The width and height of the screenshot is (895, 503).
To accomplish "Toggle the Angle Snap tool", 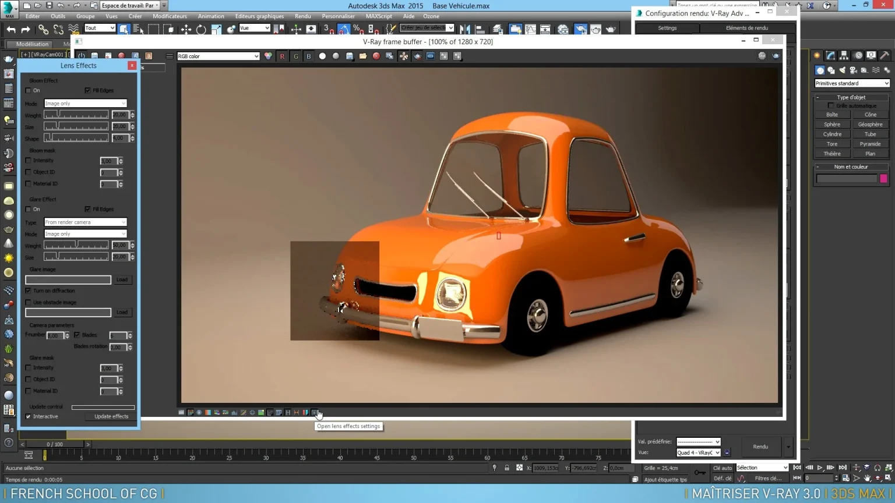I will point(344,29).
